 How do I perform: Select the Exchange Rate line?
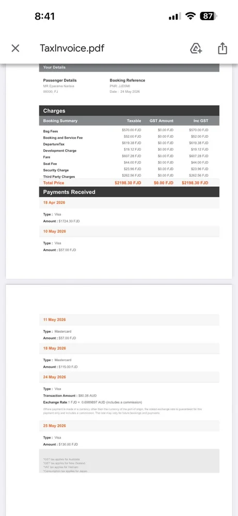[x=92, y=402]
